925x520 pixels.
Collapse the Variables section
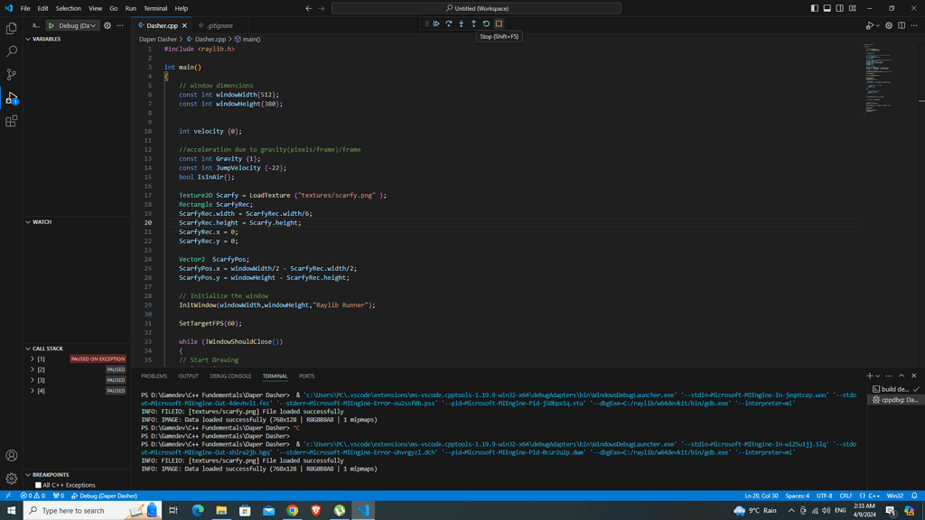click(x=46, y=40)
